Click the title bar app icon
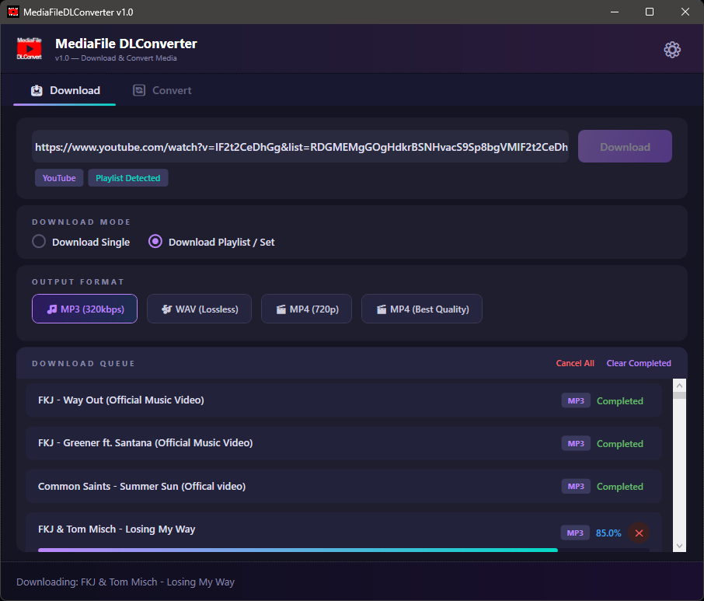This screenshot has width=704, height=601. pos(13,12)
